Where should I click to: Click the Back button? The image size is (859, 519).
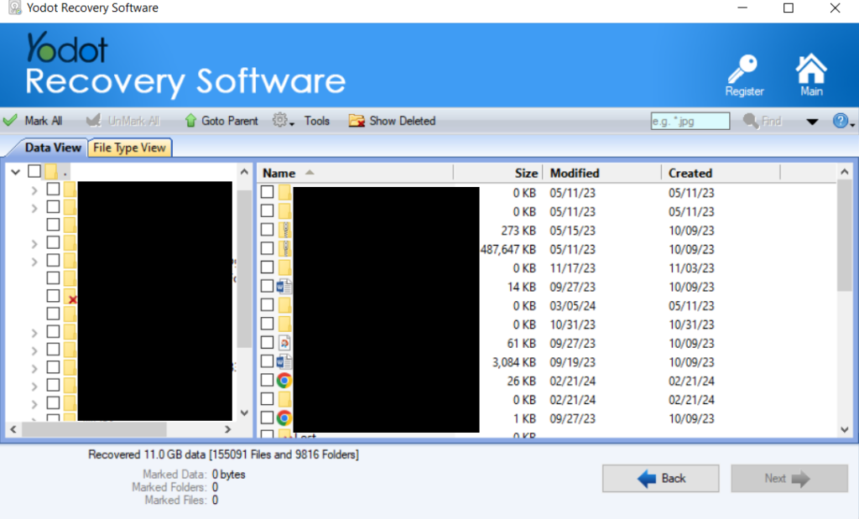pyautogui.click(x=660, y=478)
